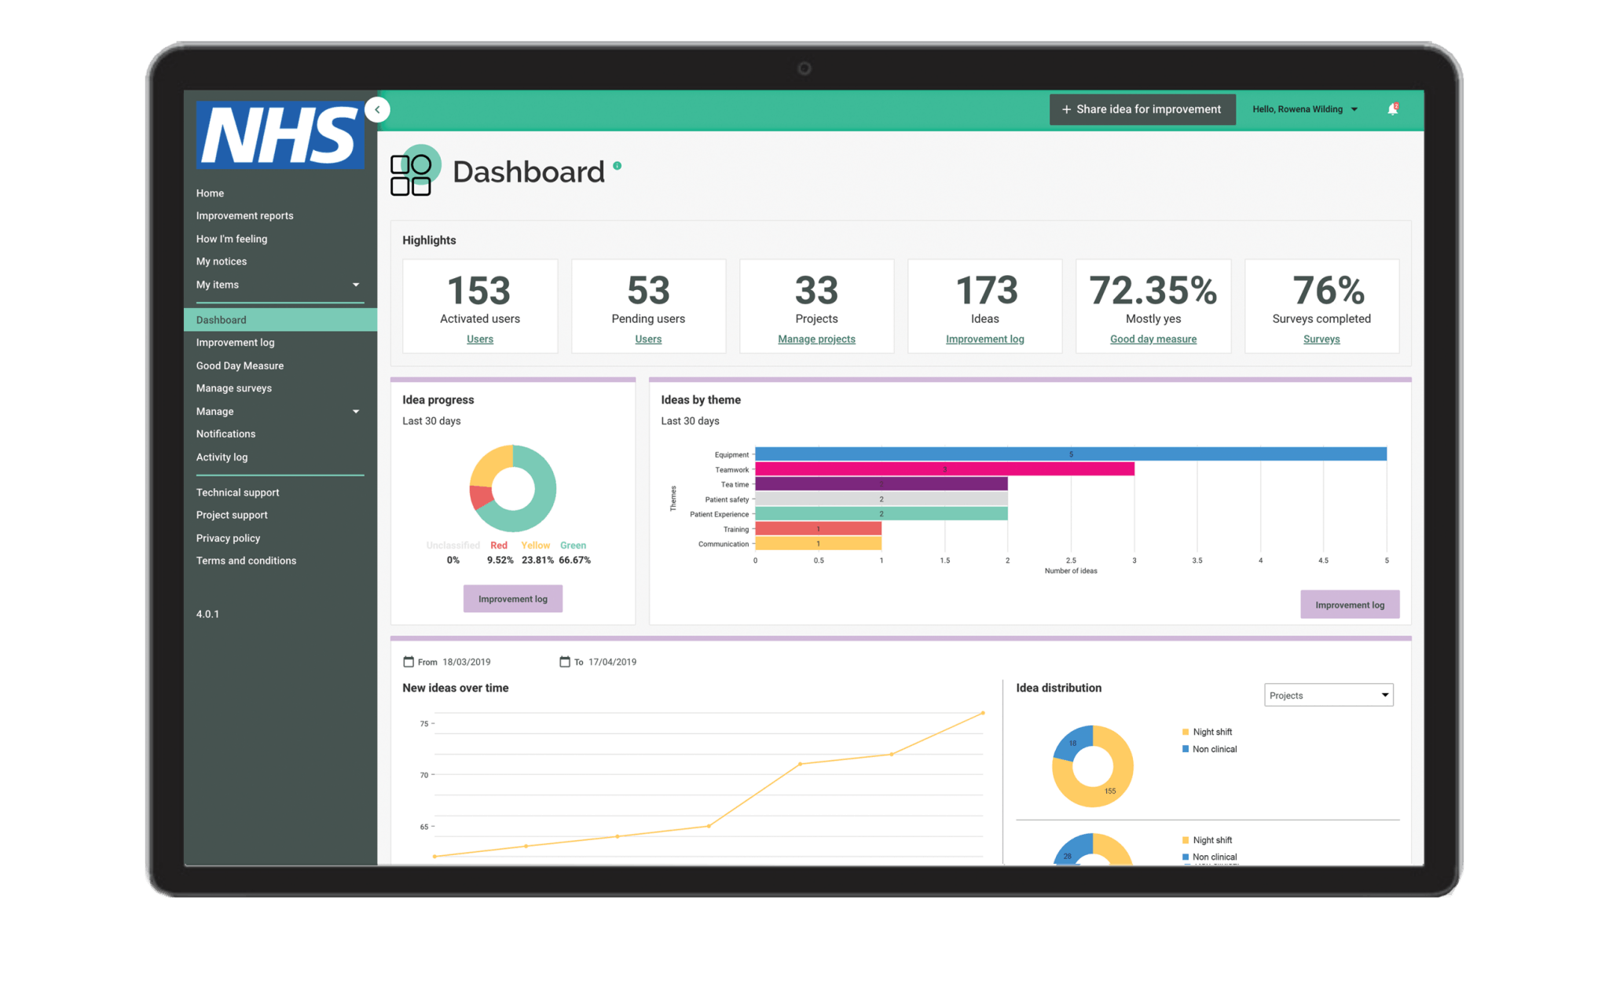The width and height of the screenshot is (1609, 1006).
Task: Click the Night shift legend swatch
Action: 1185,732
